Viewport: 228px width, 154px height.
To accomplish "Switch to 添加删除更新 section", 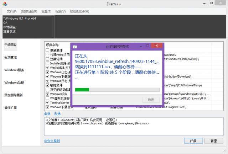I will click(x=14, y=95).
